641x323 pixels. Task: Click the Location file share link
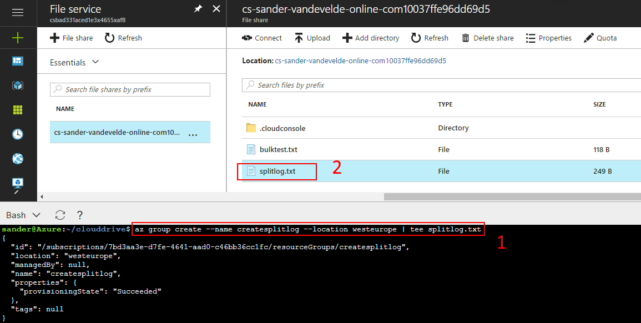click(360, 60)
